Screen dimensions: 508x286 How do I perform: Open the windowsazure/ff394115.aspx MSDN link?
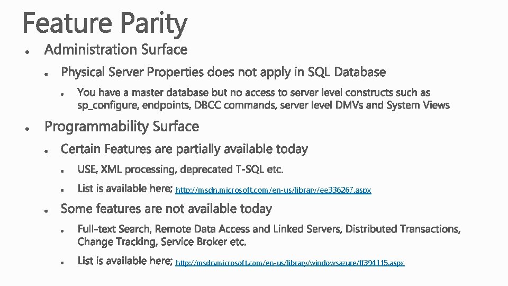289,263
